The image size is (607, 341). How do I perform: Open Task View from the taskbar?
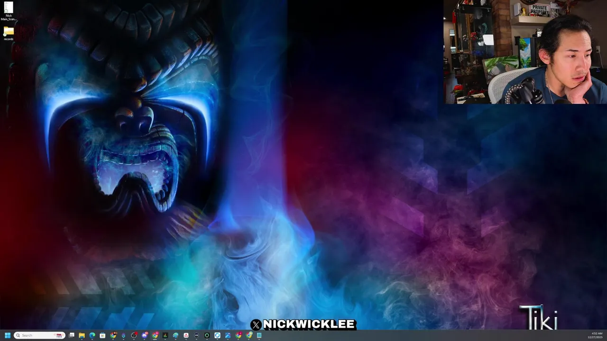[72, 335]
